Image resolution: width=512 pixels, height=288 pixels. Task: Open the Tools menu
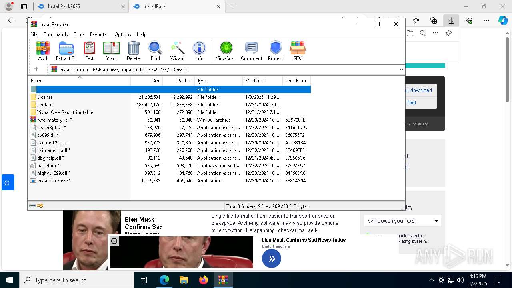(x=79, y=34)
